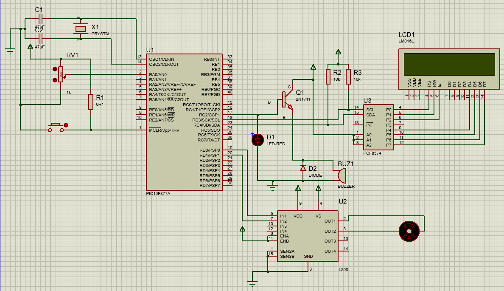The height and width of the screenshot is (291, 504).
Task: Toggle the power rail above R2
Action: coord(337,51)
